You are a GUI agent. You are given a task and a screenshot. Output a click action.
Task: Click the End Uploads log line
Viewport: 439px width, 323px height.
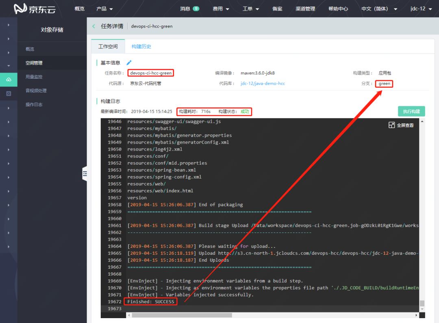pos(178,260)
